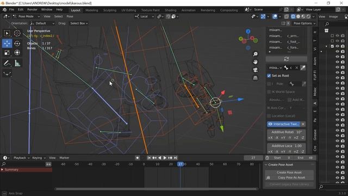Click the Blender logo menu icon
The height and width of the screenshot is (196, 348).
point(4,10)
